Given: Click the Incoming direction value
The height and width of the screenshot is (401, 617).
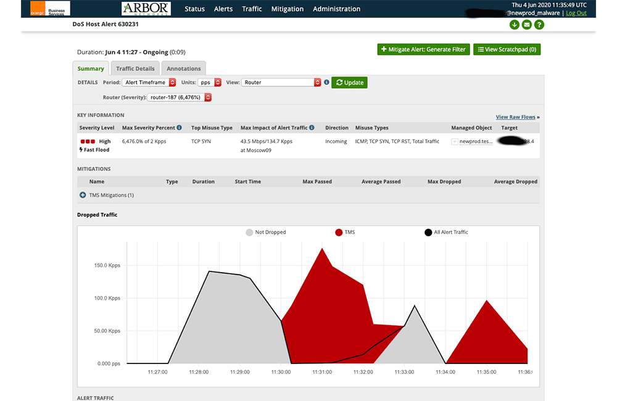Looking at the screenshot, I should click(336, 141).
